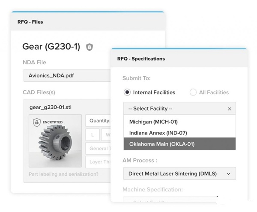Open the AM Process DMLS dropdown
Viewport: 257px width, 212px height.
pyautogui.click(x=179, y=173)
